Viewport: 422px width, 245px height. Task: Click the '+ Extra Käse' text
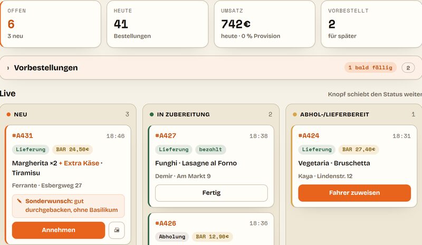click(x=79, y=163)
